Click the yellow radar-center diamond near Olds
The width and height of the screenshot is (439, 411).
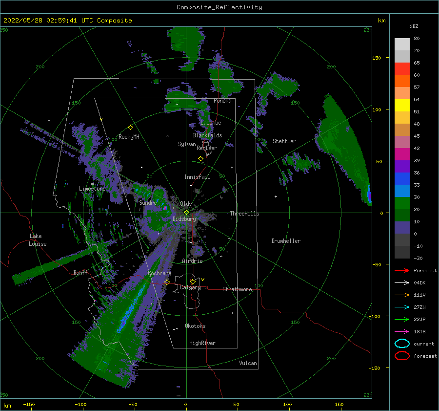click(186, 213)
